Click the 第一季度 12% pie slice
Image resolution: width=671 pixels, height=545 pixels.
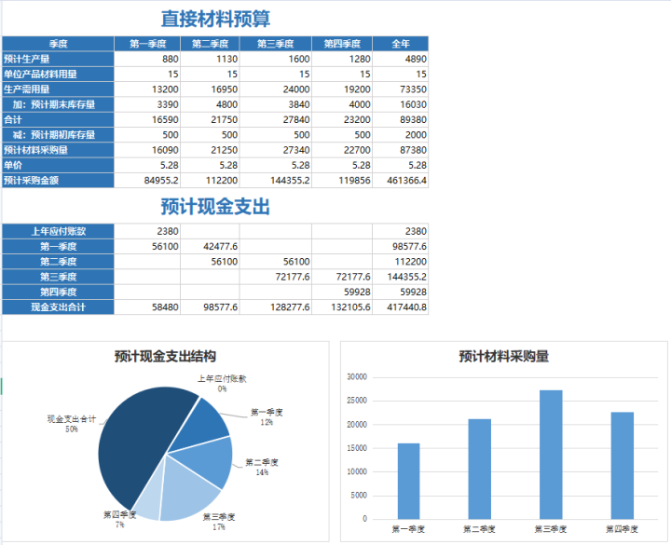tap(199, 428)
